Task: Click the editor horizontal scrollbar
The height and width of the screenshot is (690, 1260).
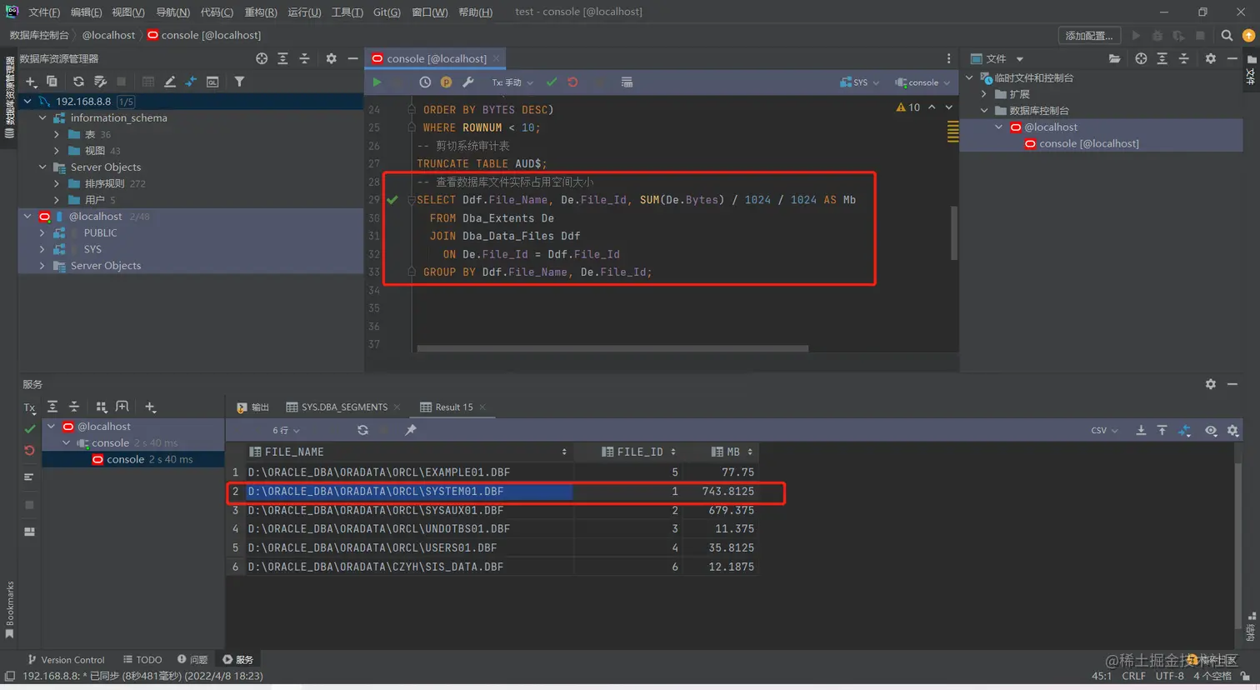Action: click(612, 348)
